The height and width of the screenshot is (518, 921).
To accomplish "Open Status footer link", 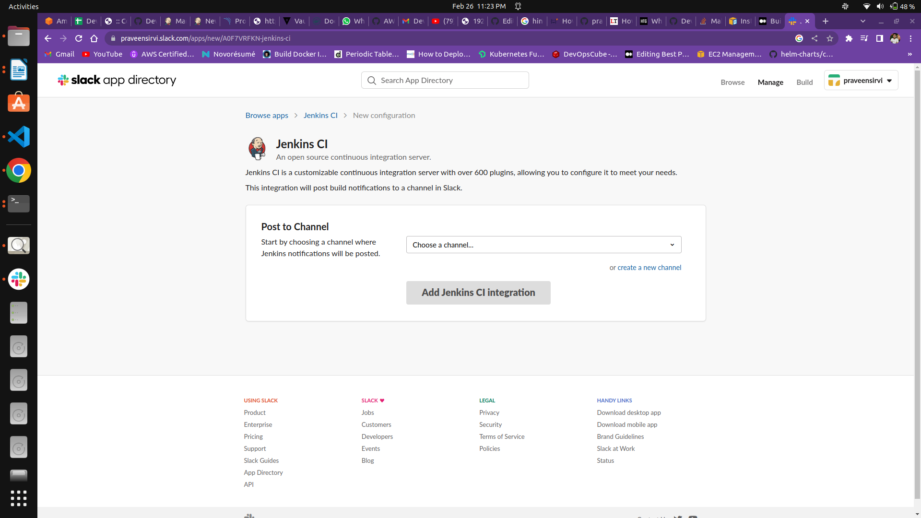I will (605, 460).
